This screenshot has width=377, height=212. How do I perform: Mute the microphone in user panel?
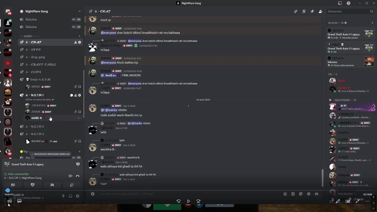(x=63, y=196)
